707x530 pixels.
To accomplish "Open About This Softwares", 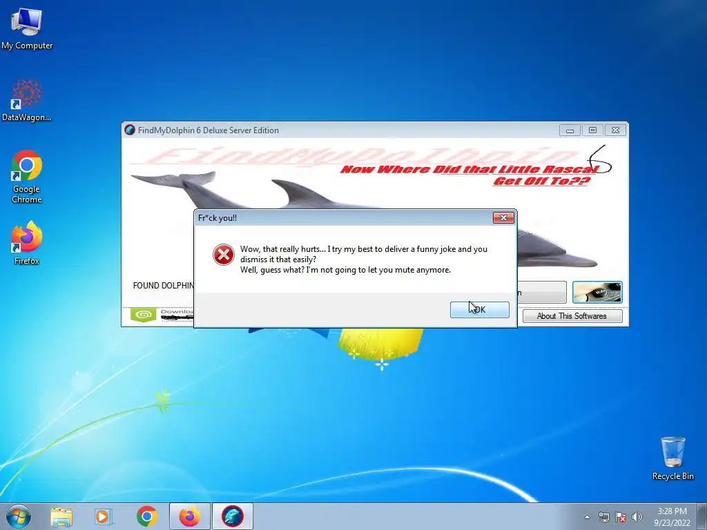I will (x=572, y=316).
